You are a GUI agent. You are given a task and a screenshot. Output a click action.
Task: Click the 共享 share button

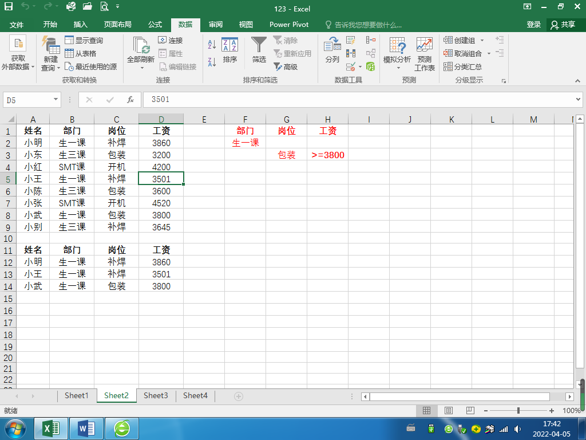(563, 25)
